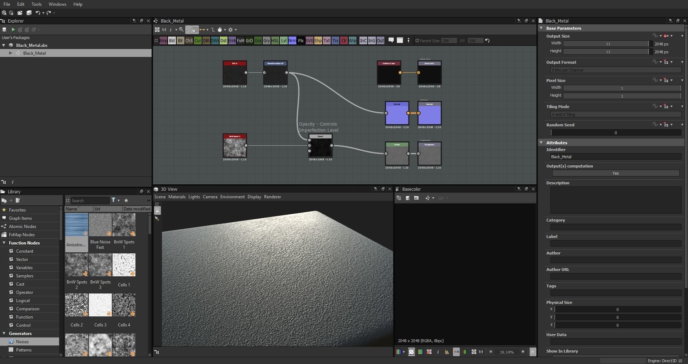Image resolution: width=688 pixels, height=364 pixels.
Task: Click the Library search field
Action: [90, 201]
